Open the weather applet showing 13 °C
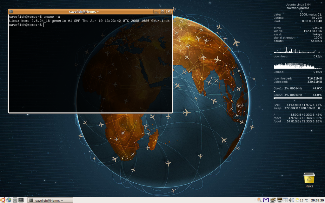 click(x=302, y=200)
